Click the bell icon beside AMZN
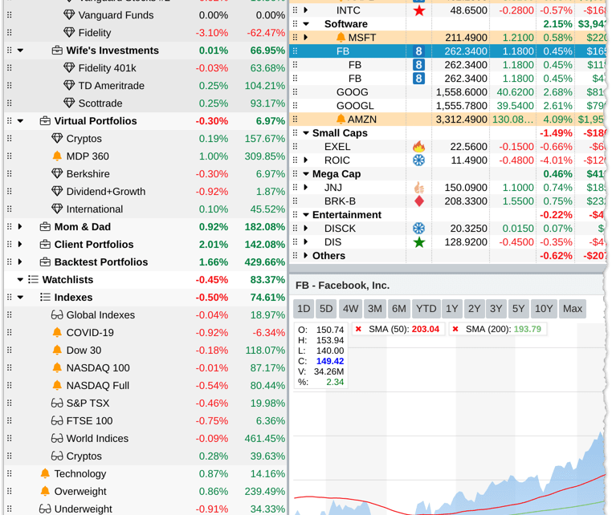This screenshot has width=612, height=515. coord(341,119)
